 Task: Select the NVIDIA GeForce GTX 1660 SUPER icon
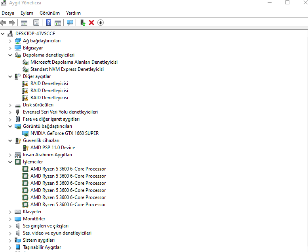coord(25,133)
